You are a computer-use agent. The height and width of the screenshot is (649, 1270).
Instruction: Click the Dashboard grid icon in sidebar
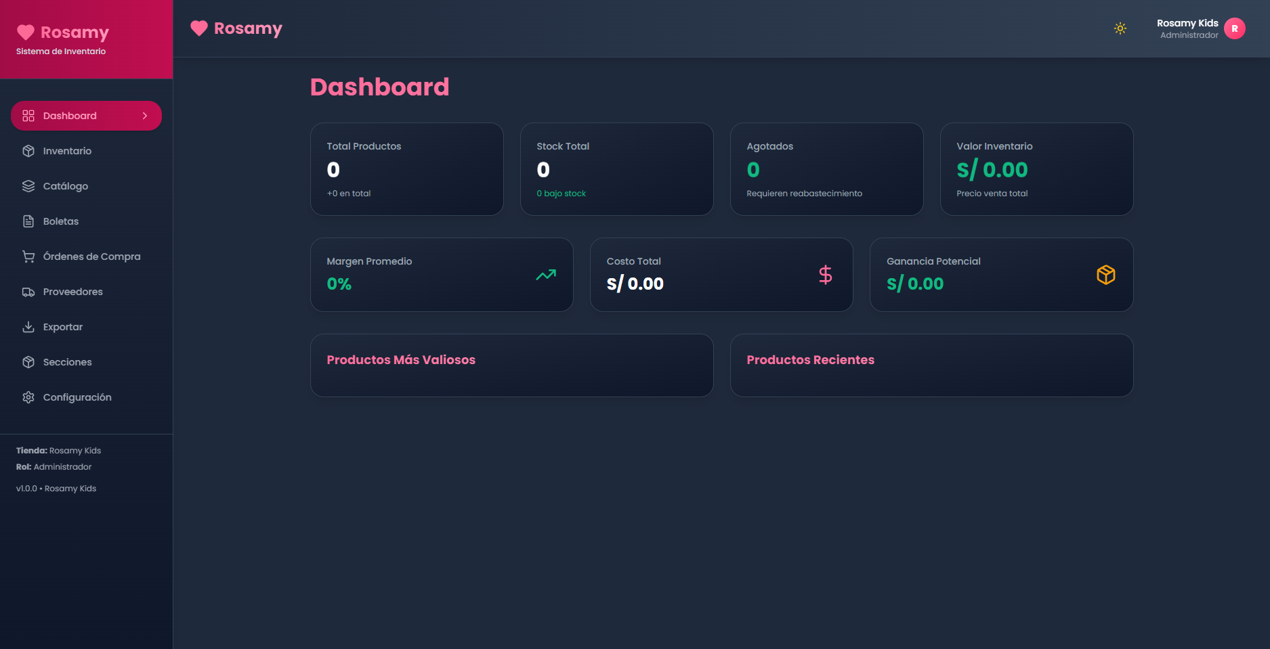(28, 116)
